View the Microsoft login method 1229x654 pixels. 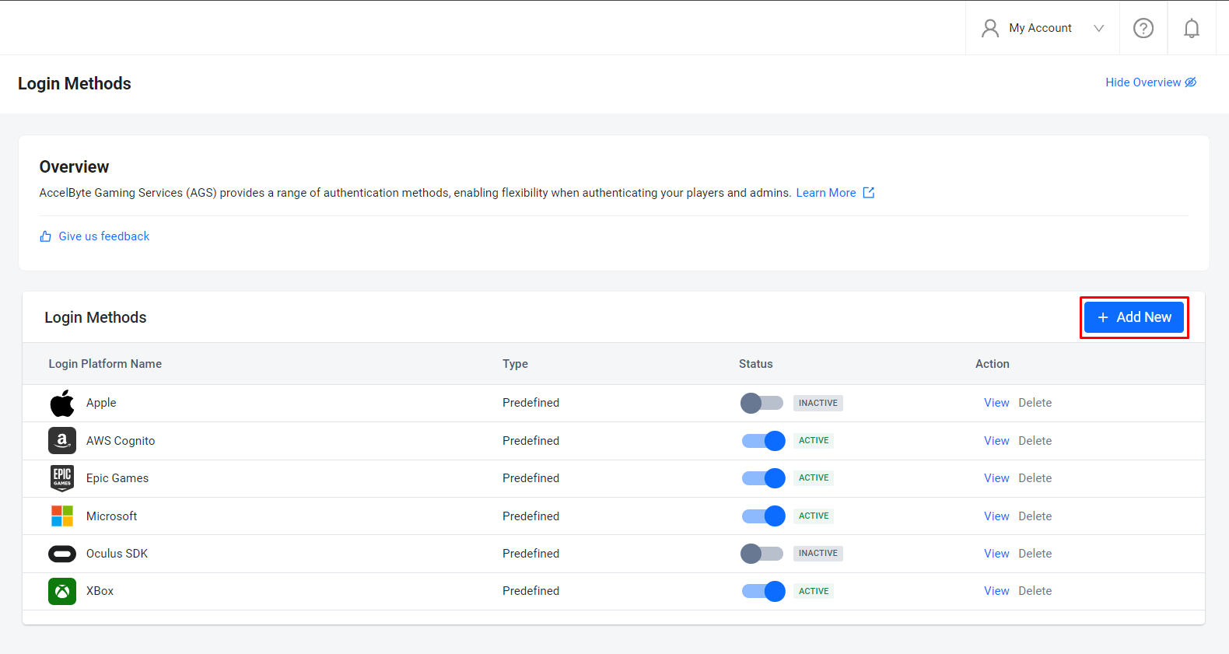click(x=996, y=516)
